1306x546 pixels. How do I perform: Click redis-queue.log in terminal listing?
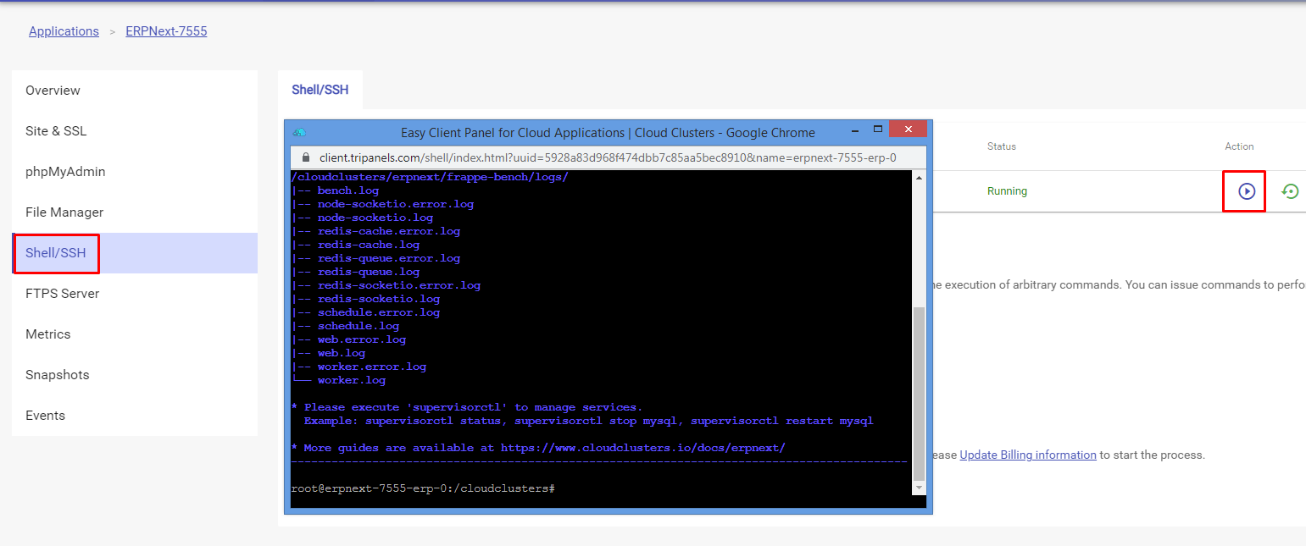pyautogui.click(x=369, y=272)
